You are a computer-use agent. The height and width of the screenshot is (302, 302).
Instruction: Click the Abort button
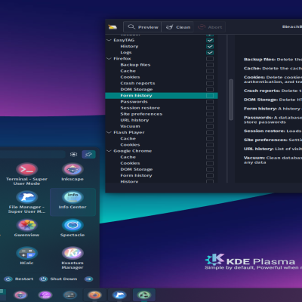210,27
